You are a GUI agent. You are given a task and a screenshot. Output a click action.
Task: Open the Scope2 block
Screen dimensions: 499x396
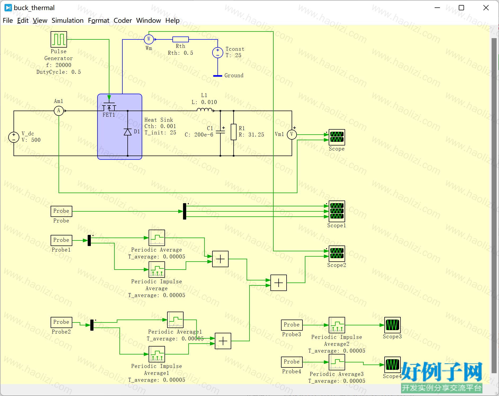[337, 254]
